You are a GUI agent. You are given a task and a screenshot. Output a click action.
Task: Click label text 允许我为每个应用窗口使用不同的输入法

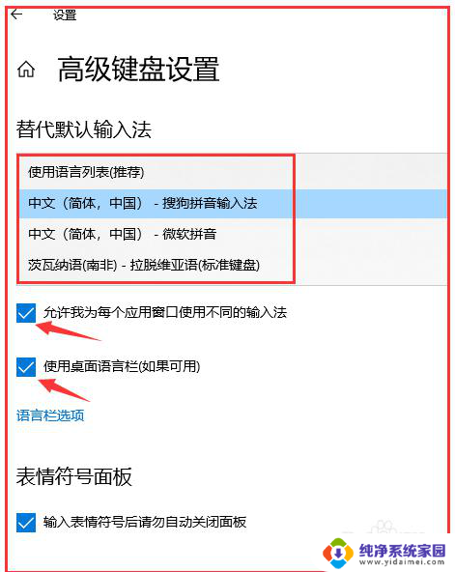pos(165,313)
